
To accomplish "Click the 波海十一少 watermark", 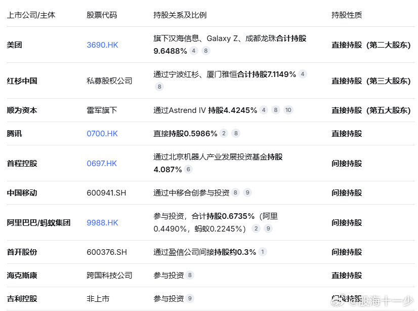I will click(382, 301).
